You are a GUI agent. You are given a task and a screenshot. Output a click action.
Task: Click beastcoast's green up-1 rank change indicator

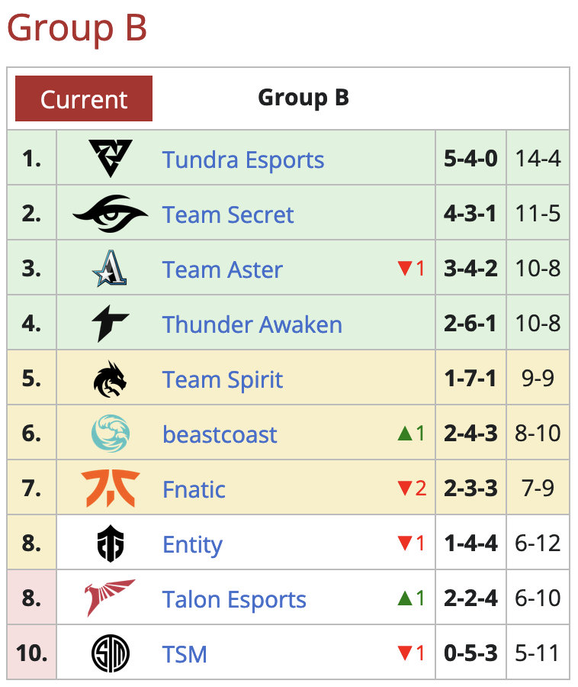[x=411, y=434]
